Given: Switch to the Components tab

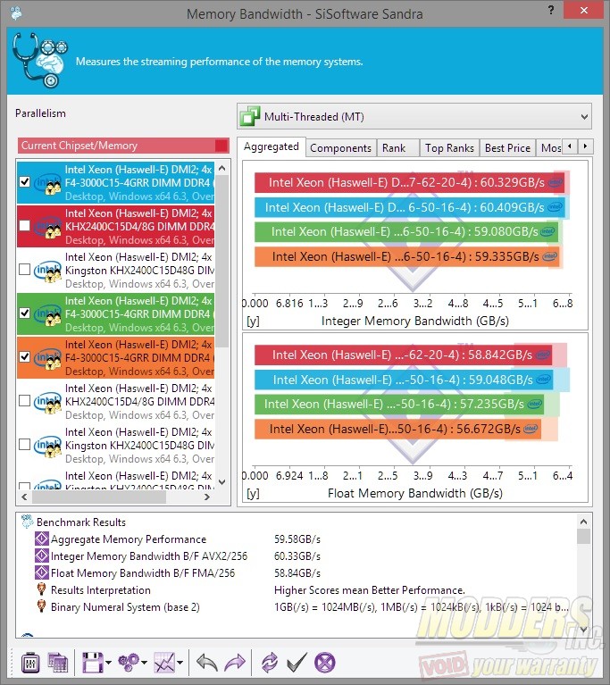Looking at the screenshot, I should coord(340,148).
